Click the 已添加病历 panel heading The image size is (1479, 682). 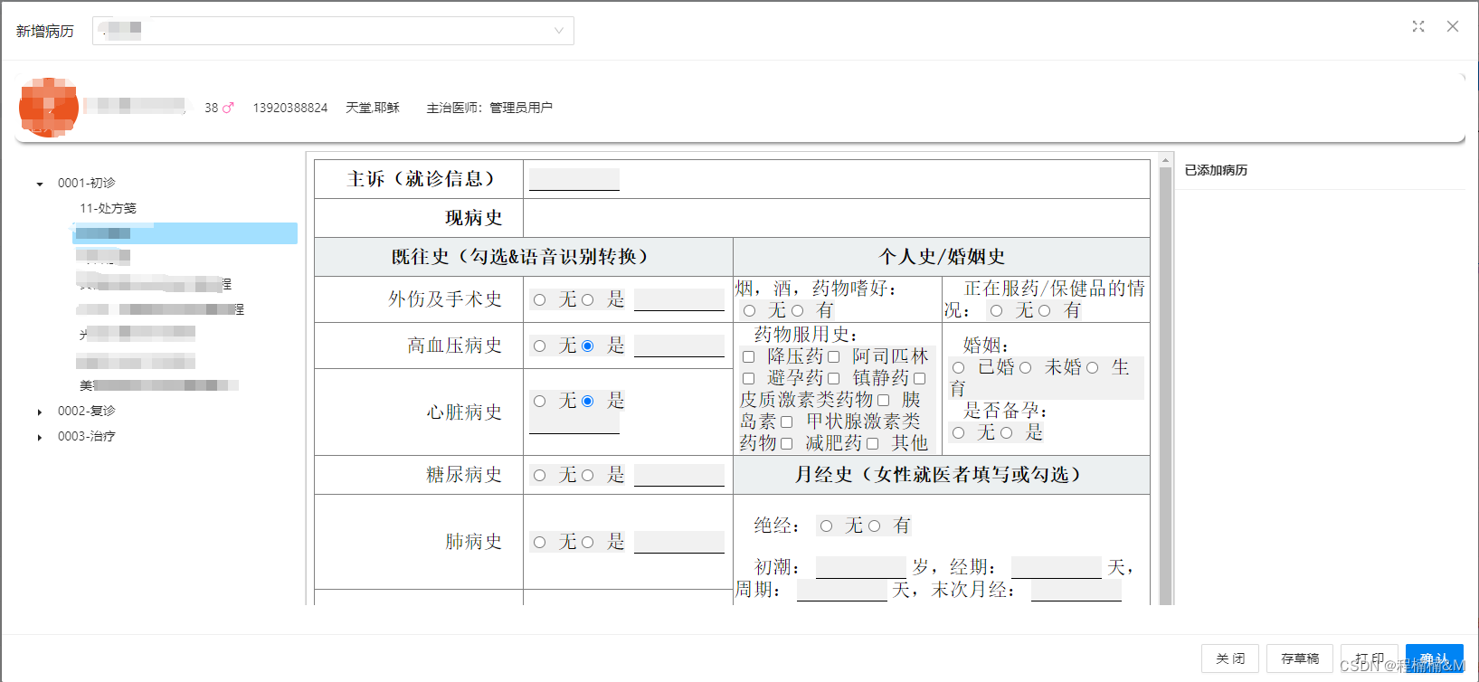click(1217, 170)
